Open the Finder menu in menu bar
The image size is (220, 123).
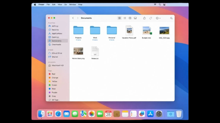41,5
